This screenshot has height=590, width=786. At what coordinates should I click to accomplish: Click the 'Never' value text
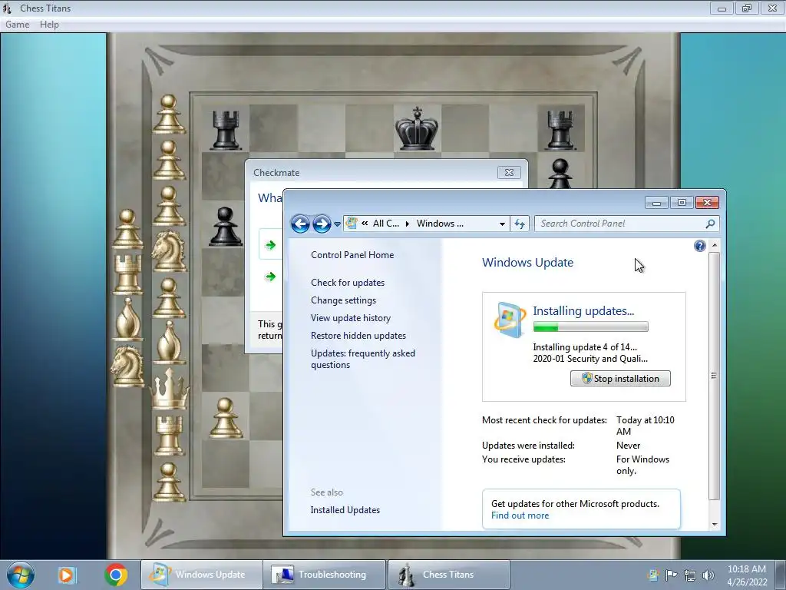628,446
